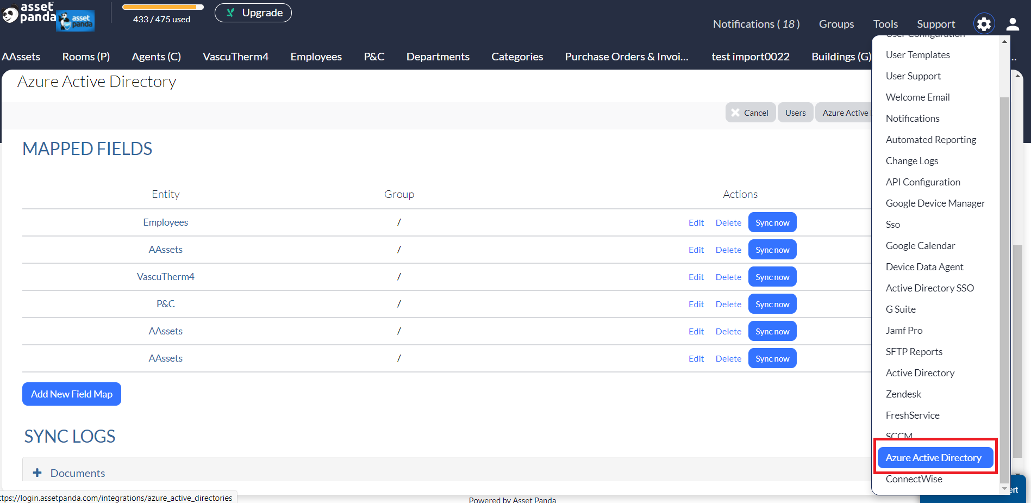The image size is (1031, 503).
Task: Open the Support menu
Action: pyautogui.click(x=936, y=24)
